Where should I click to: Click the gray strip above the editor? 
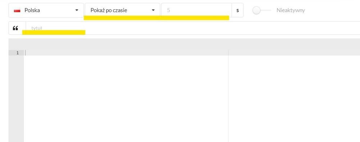[184, 44]
